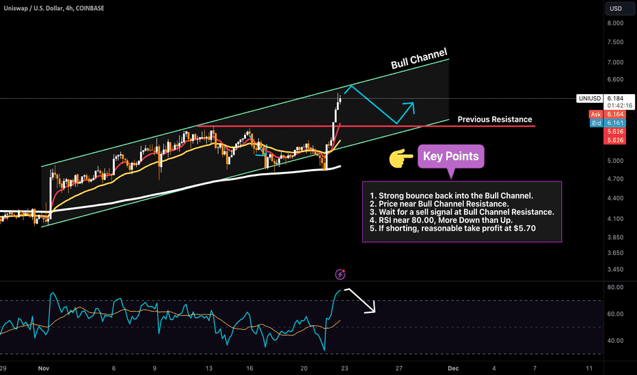The width and height of the screenshot is (637, 375).
Task: Select the Previous Resistance text label
Action: (x=495, y=119)
